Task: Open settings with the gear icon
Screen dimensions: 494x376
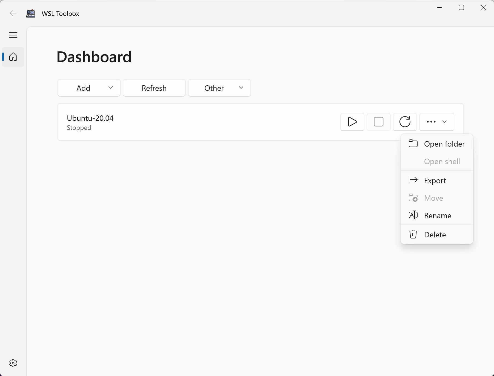Action: pyautogui.click(x=13, y=363)
